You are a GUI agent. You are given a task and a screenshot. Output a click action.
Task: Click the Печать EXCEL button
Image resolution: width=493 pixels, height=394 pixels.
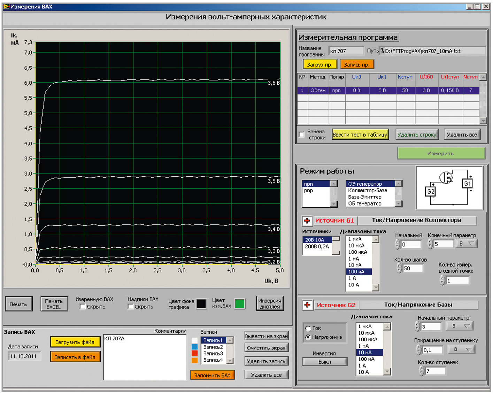54,304
